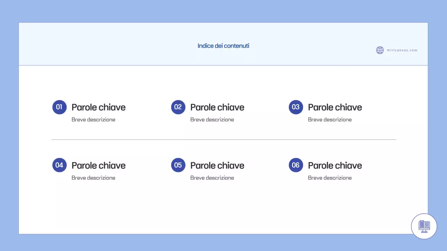Viewport: 447px width, 251px height.
Task: Select the 06 number badge
Action: 296,165
